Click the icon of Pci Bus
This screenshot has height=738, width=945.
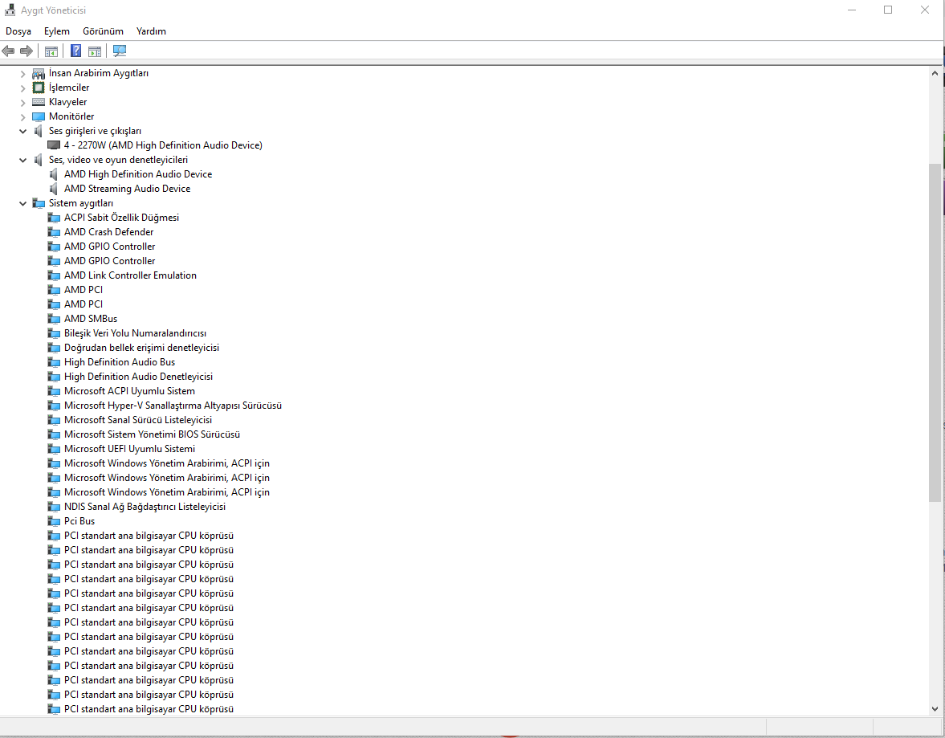pos(54,521)
